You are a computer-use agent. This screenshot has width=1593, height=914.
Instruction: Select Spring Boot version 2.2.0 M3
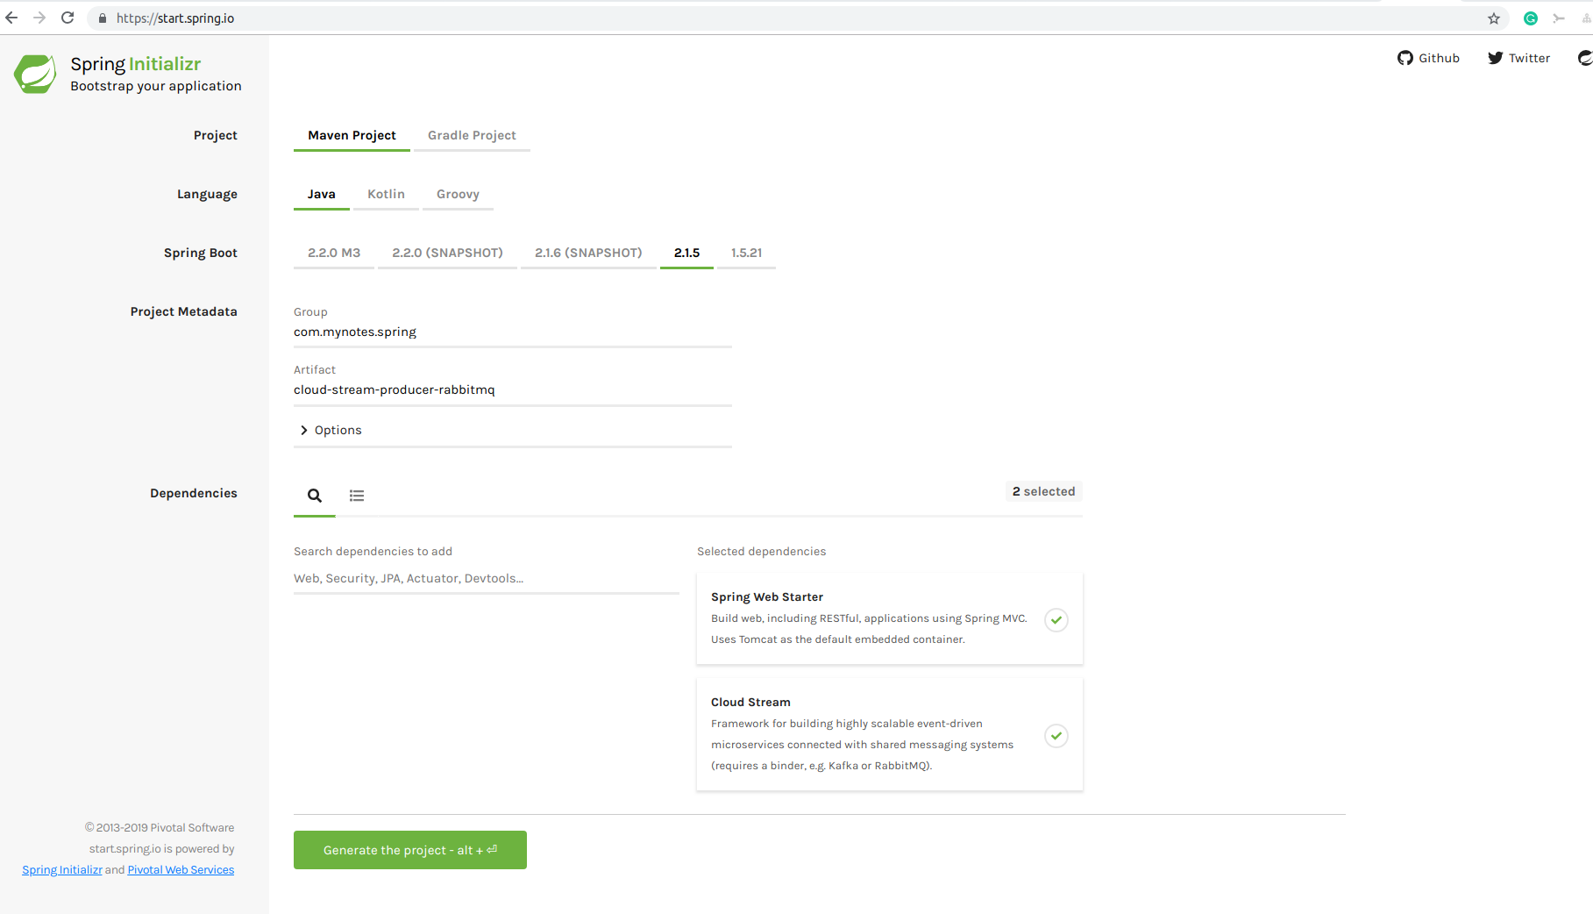(334, 253)
